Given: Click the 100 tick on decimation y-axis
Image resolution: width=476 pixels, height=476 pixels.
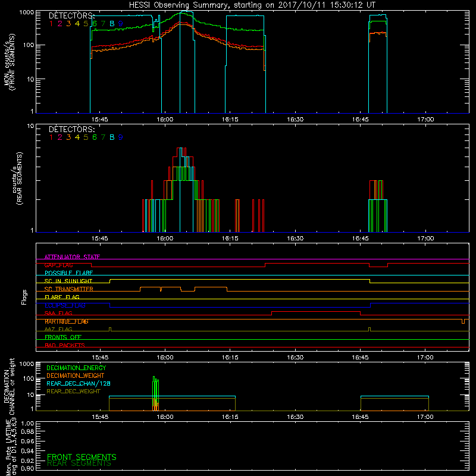Looking at the screenshot, I should coord(29,378).
